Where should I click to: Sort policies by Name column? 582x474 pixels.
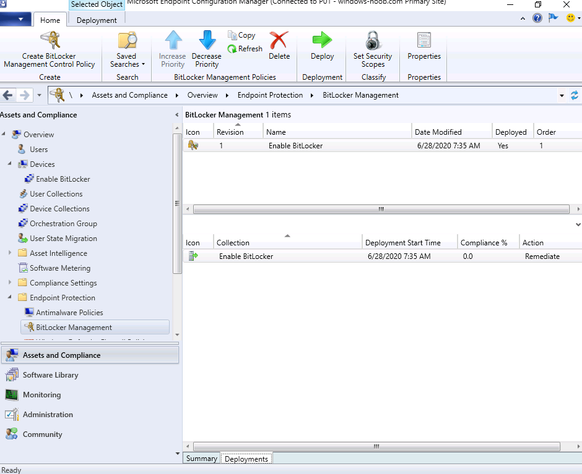[337, 132]
